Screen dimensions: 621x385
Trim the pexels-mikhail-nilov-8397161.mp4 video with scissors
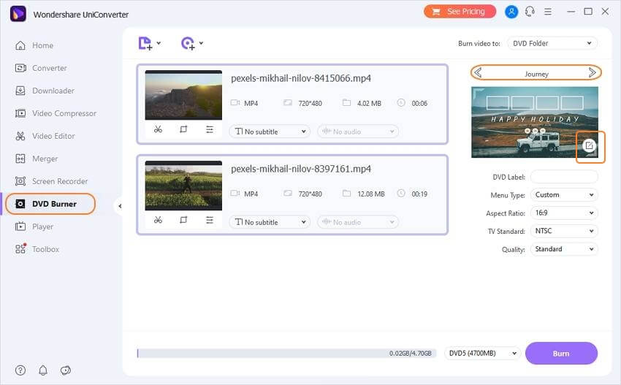tap(158, 220)
